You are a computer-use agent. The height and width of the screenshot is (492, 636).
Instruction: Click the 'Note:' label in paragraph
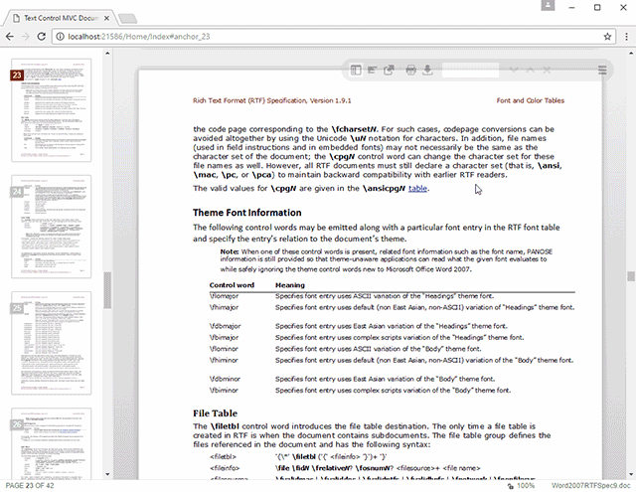pos(230,251)
